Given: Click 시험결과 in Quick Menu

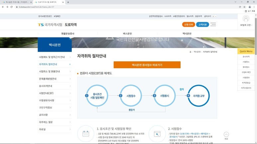Looking at the screenshot, I should (x=246, y=77).
